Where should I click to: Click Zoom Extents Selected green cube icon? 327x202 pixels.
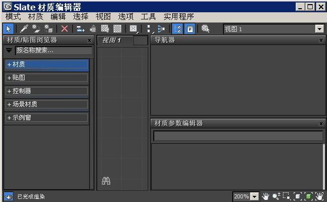pyautogui.click(x=309, y=196)
